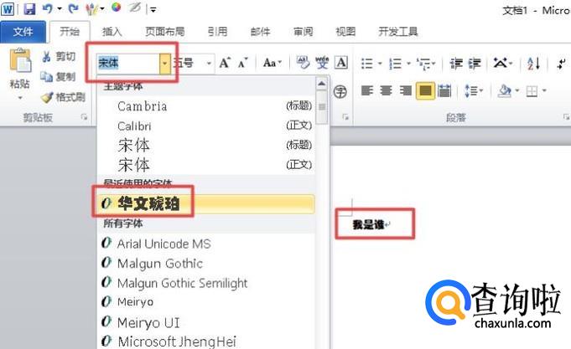
Task: Click the Redo icon in title bar
Action: pyautogui.click(x=74, y=8)
